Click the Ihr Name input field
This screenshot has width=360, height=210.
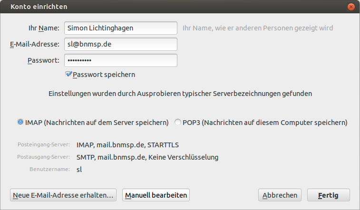coord(121,28)
